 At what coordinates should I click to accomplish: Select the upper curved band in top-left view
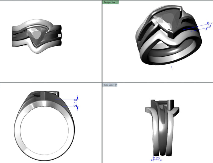click(x=32, y=25)
